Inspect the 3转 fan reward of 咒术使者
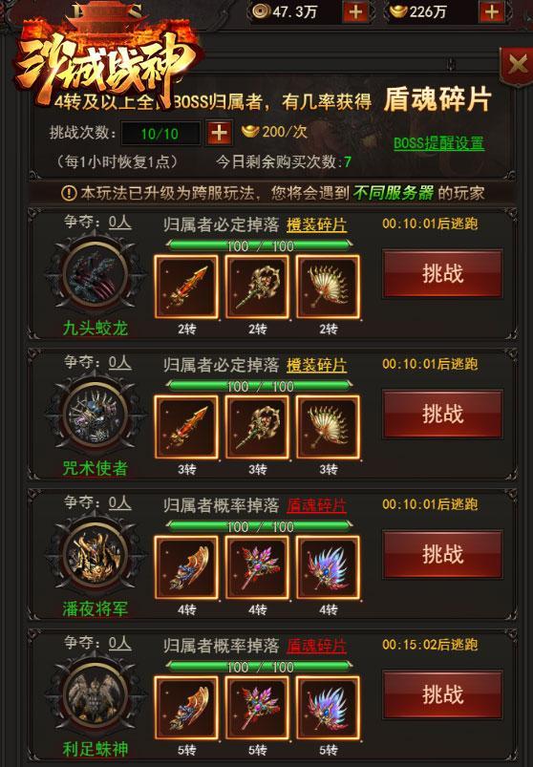Viewport: 533px width, 767px height. pos(329,427)
